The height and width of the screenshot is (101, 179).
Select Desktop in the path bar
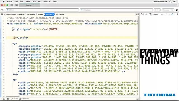click(21, 14)
